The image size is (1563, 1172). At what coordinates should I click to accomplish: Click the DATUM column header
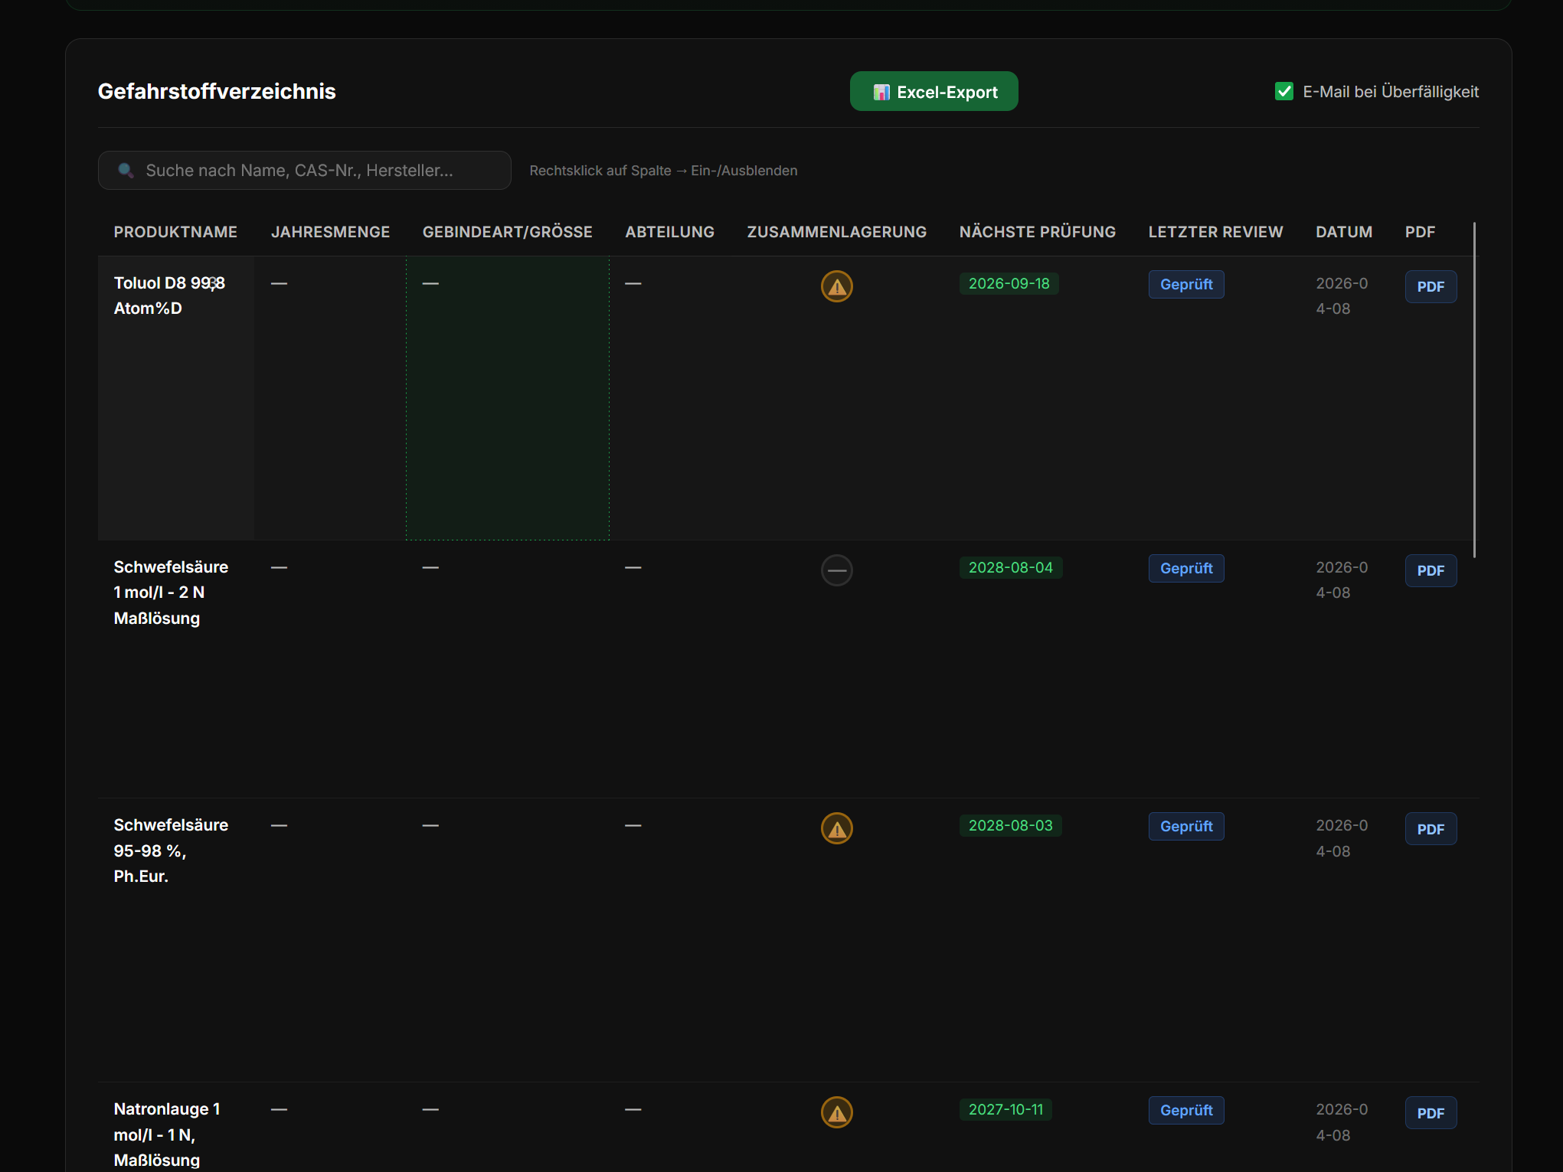[x=1344, y=232]
